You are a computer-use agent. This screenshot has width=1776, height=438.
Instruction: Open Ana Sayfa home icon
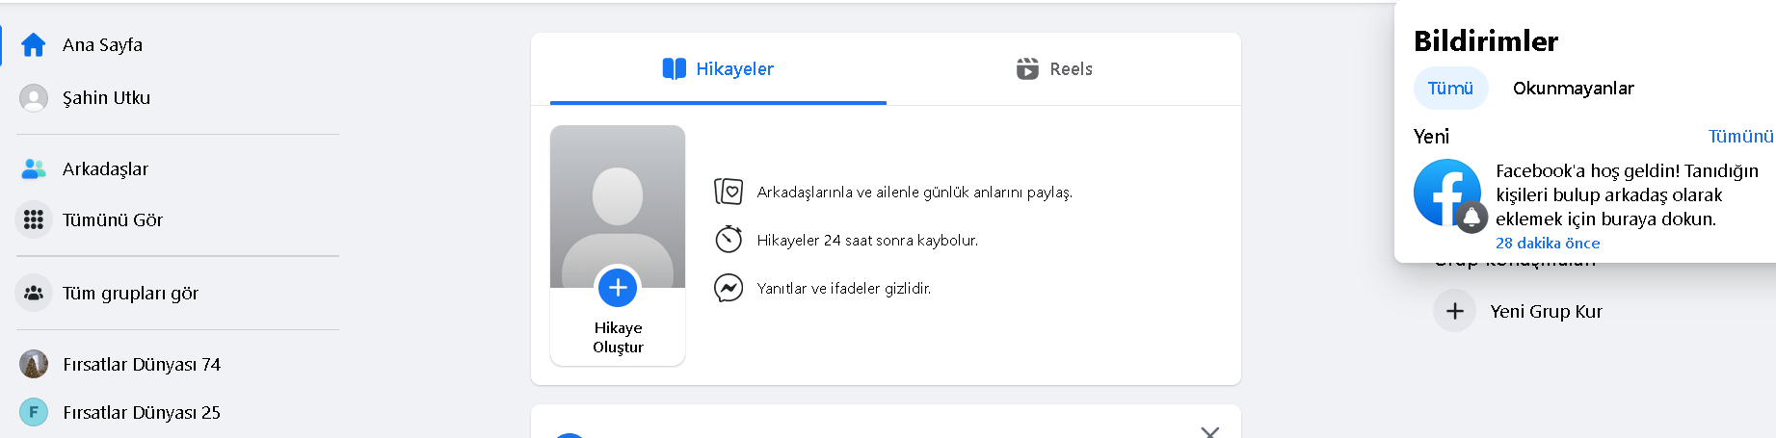tap(34, 44)
